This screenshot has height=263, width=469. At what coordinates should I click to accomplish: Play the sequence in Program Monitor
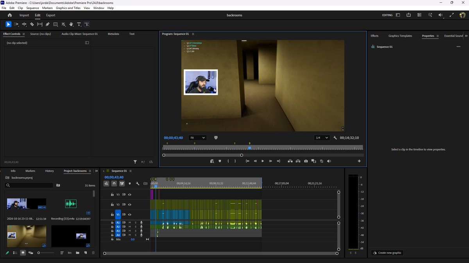point(263,161)
